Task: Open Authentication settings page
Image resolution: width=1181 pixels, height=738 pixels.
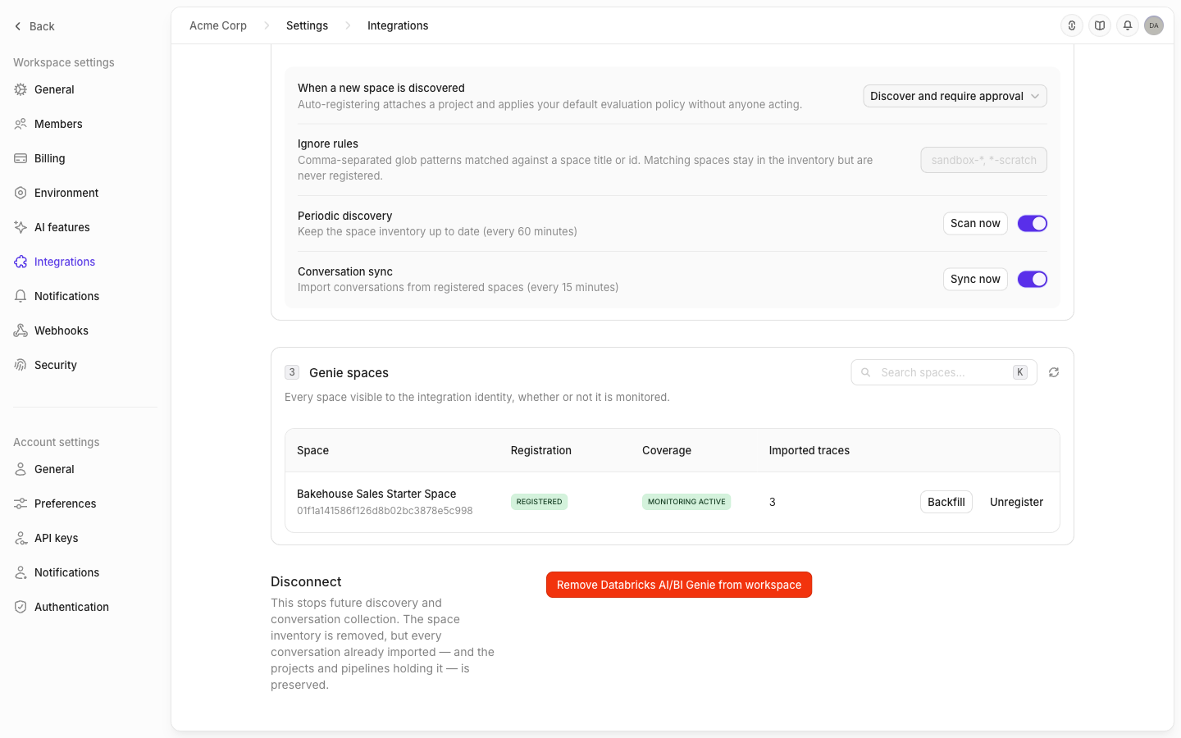Action: coord(71,607)
